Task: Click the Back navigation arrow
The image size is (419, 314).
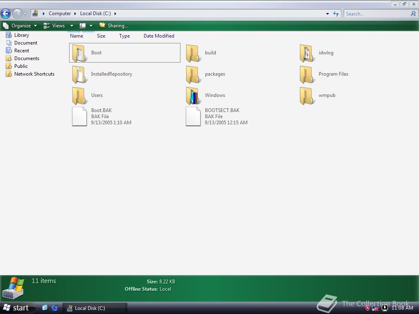Action: 6,13
